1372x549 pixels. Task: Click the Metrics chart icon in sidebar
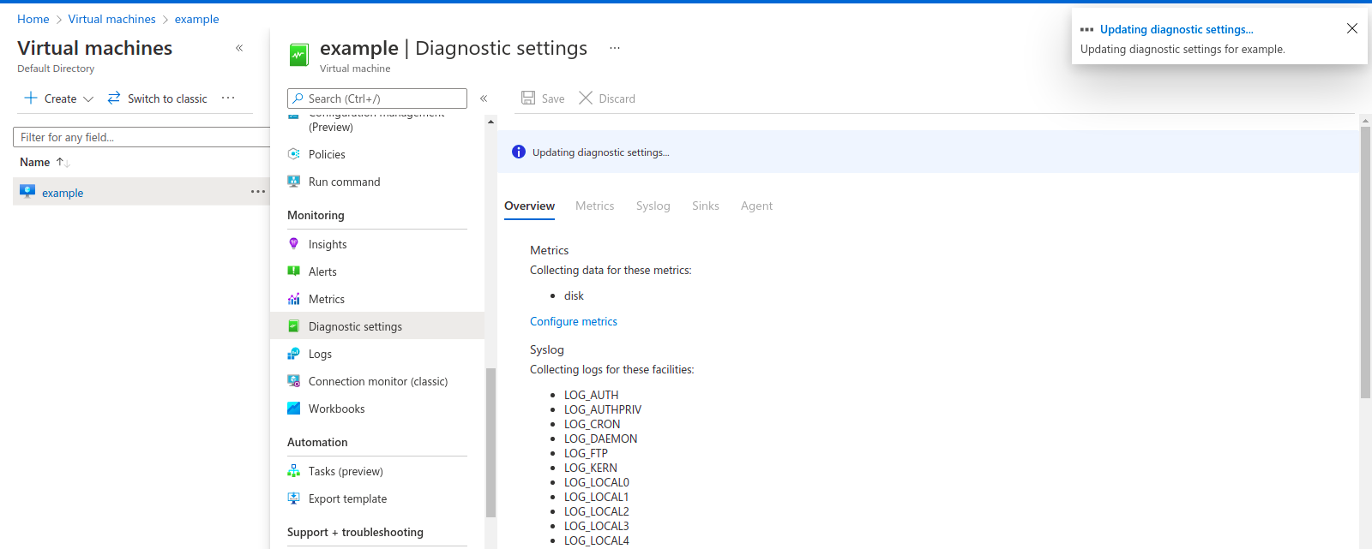(x=293, y=299)
